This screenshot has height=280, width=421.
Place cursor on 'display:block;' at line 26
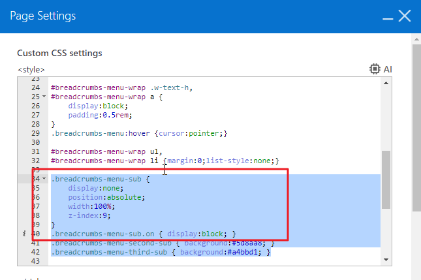point(98,106)
